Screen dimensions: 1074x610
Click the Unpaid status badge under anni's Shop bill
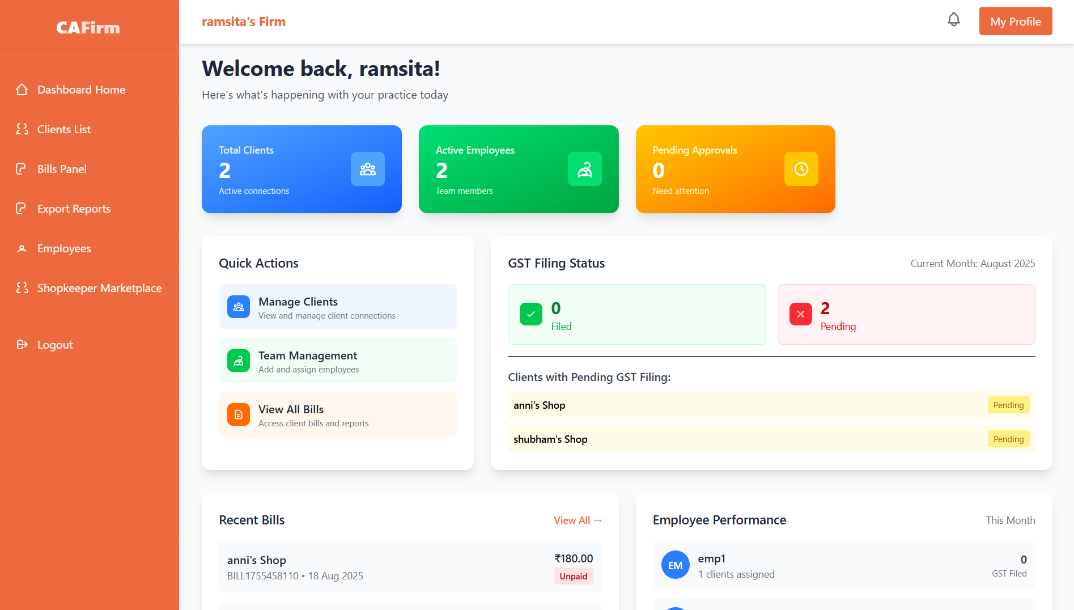click(574, 576)
